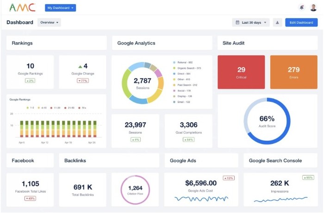
Task: Click the calendar icon in date range
Action: coord(237,22)
